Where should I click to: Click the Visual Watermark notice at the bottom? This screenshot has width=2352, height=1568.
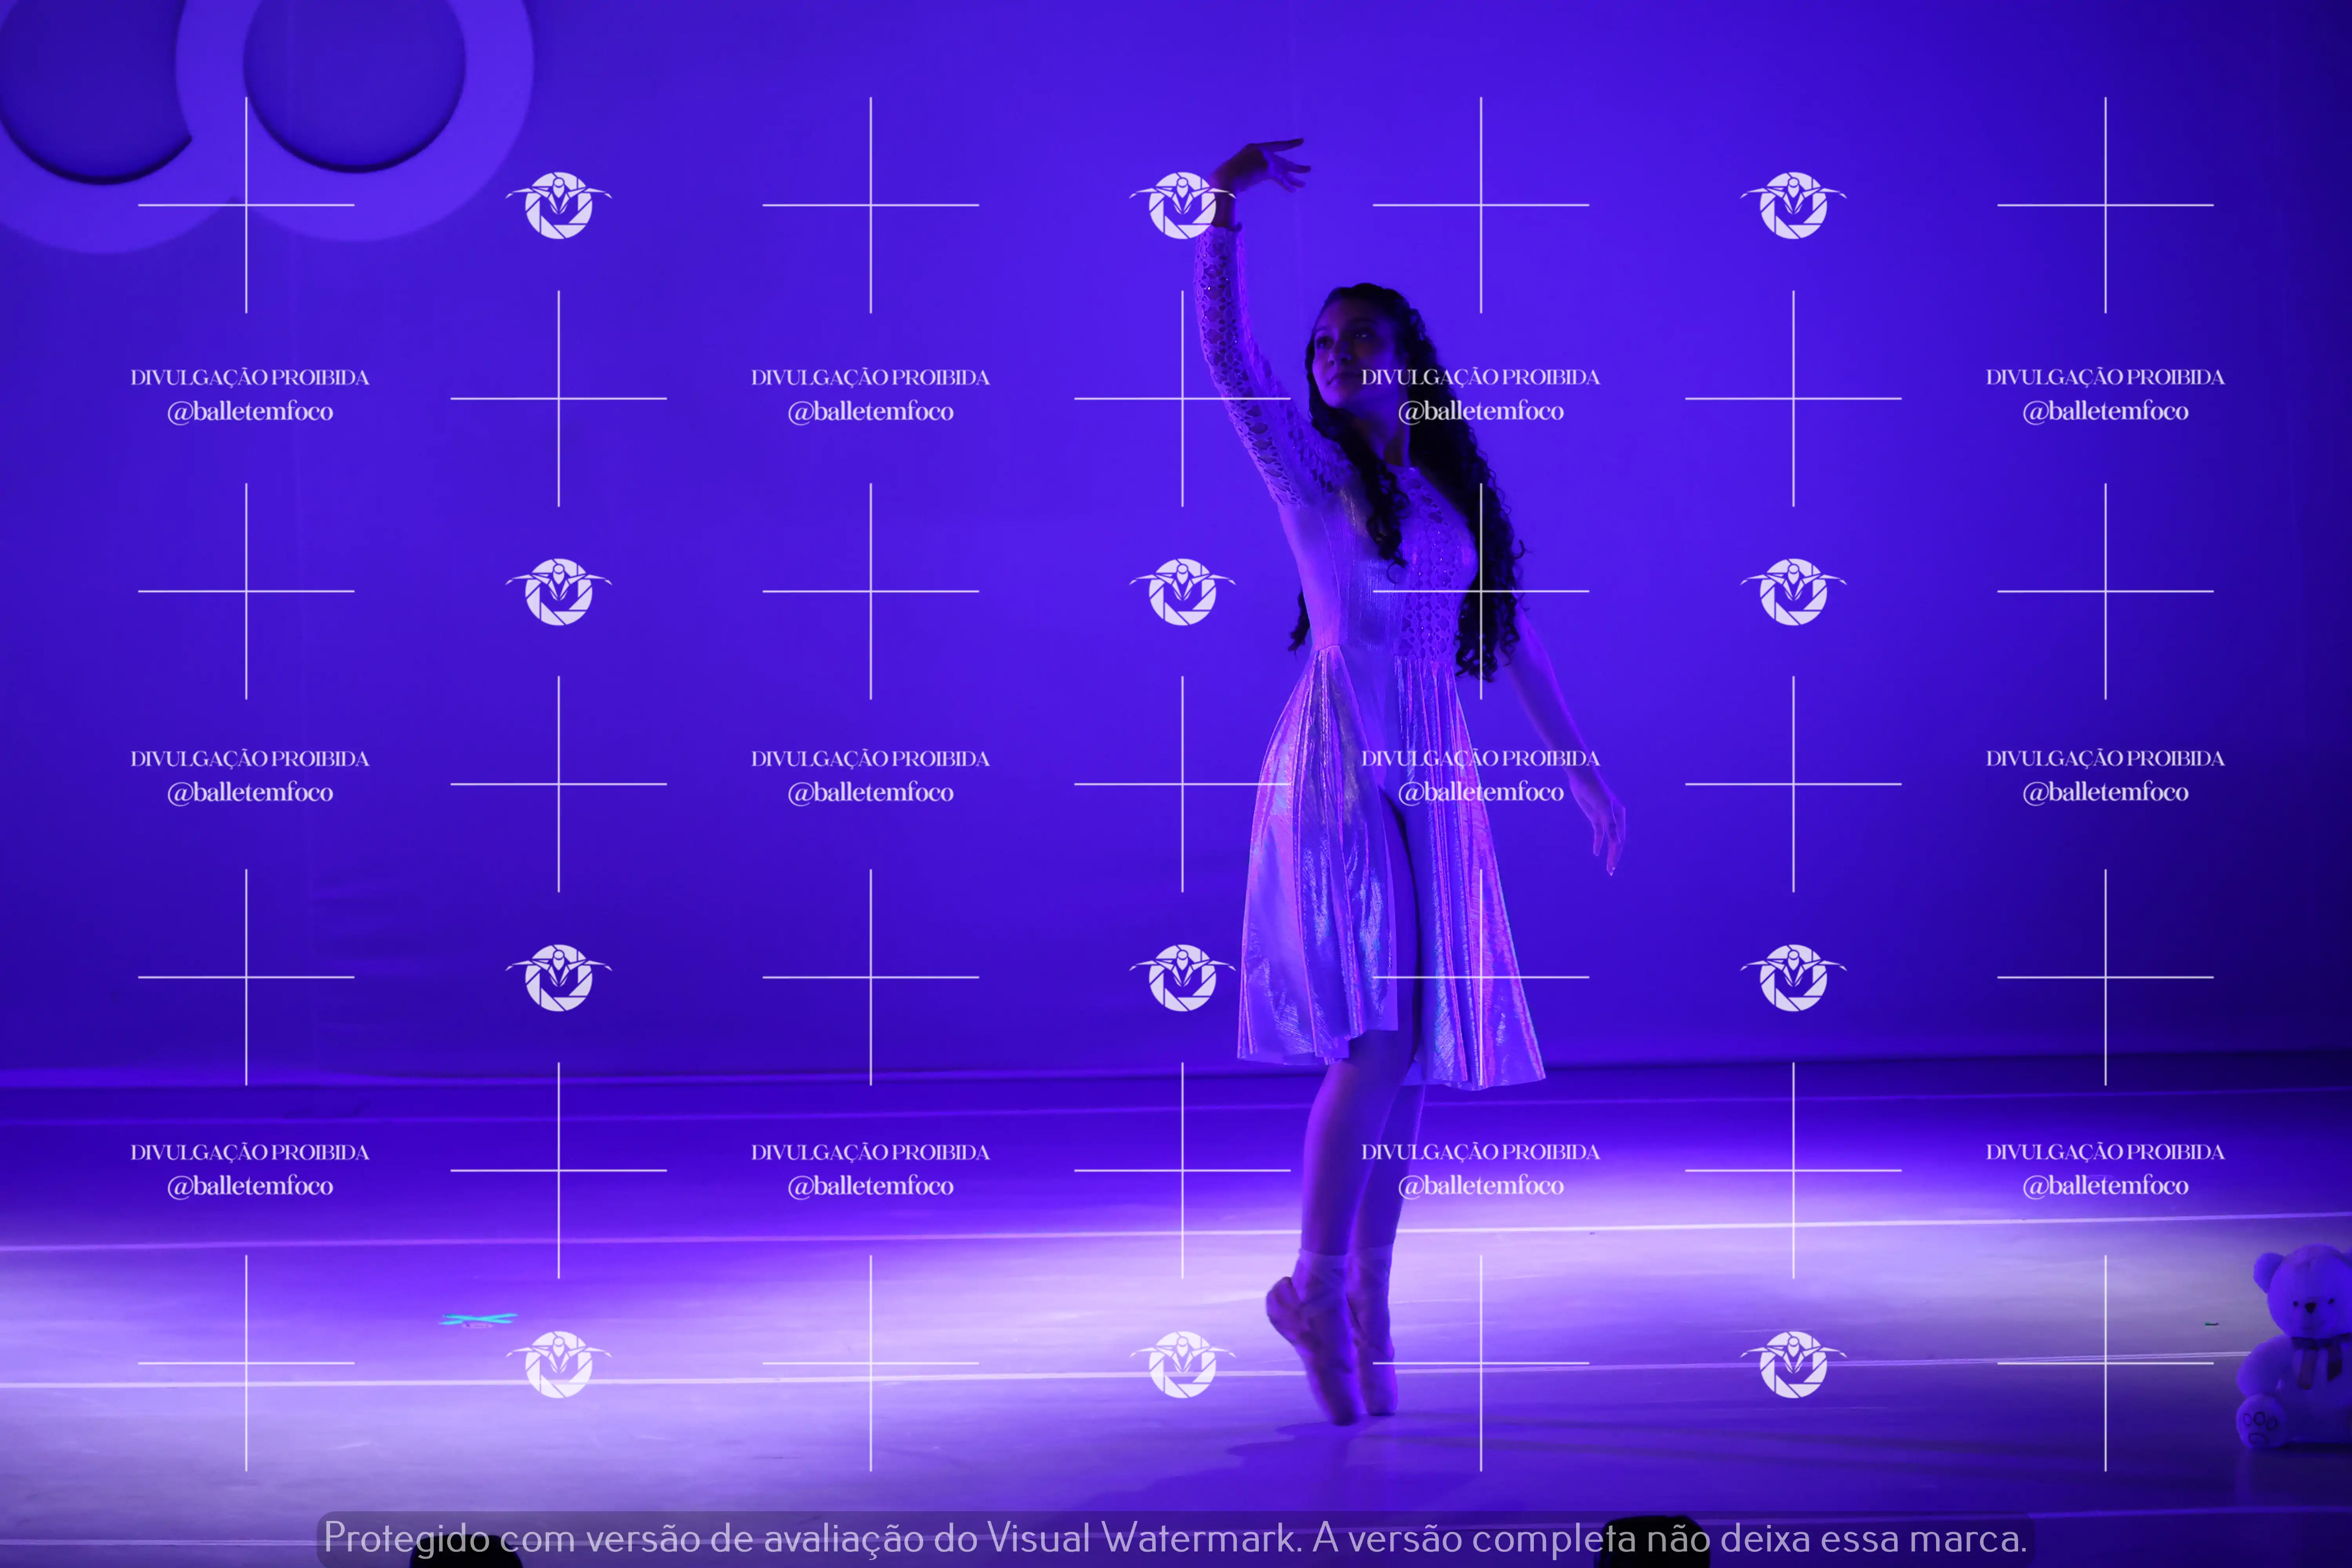pyautogui.click(x=1175, y=1537)
